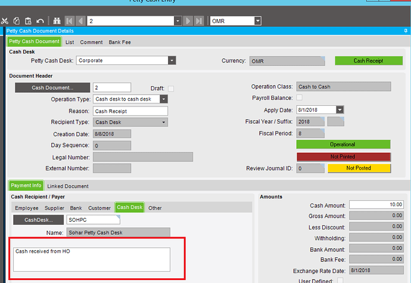
Task: Click the pin icon on details panel
Action: [x=406, y=31]
